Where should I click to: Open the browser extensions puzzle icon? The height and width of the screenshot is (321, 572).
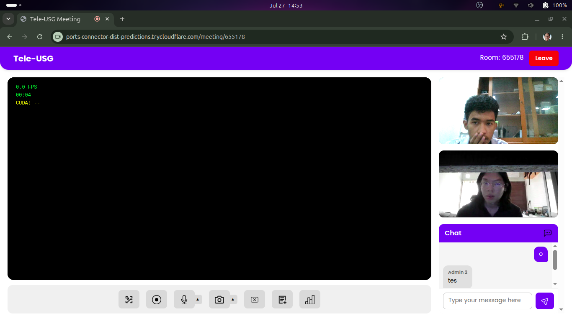(525, 37)
